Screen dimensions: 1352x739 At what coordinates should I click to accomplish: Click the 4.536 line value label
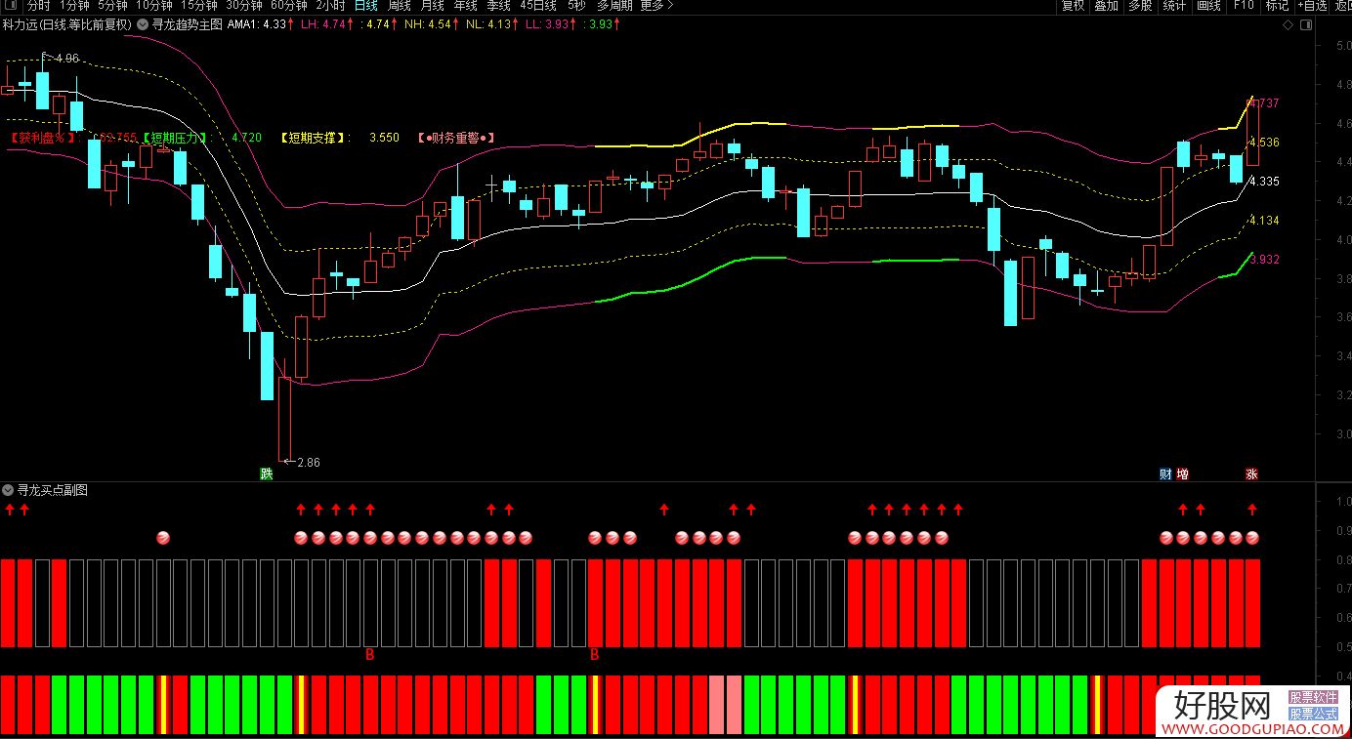1263,142
